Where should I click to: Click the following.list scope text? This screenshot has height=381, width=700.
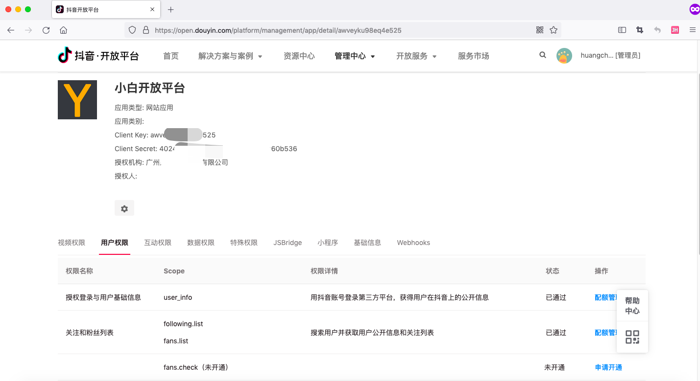(183, 324)
